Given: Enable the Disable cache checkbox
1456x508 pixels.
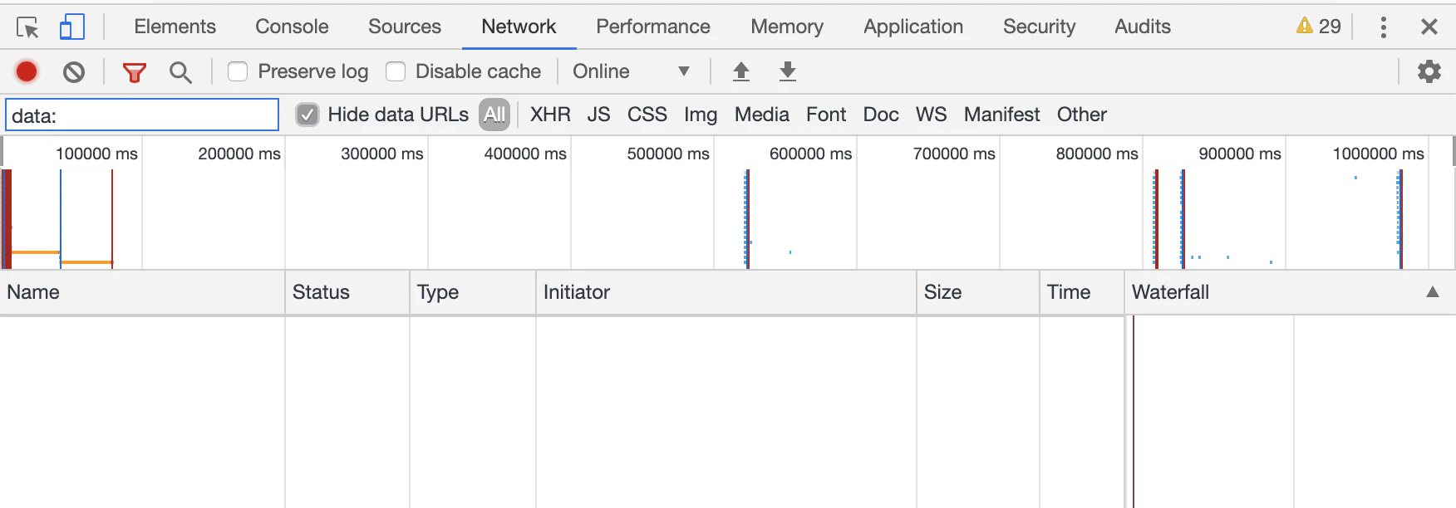Looking at the screenshot, I should coord(396,71).
